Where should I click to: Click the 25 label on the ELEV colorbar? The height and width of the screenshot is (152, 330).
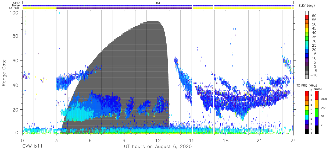[314, 45]
